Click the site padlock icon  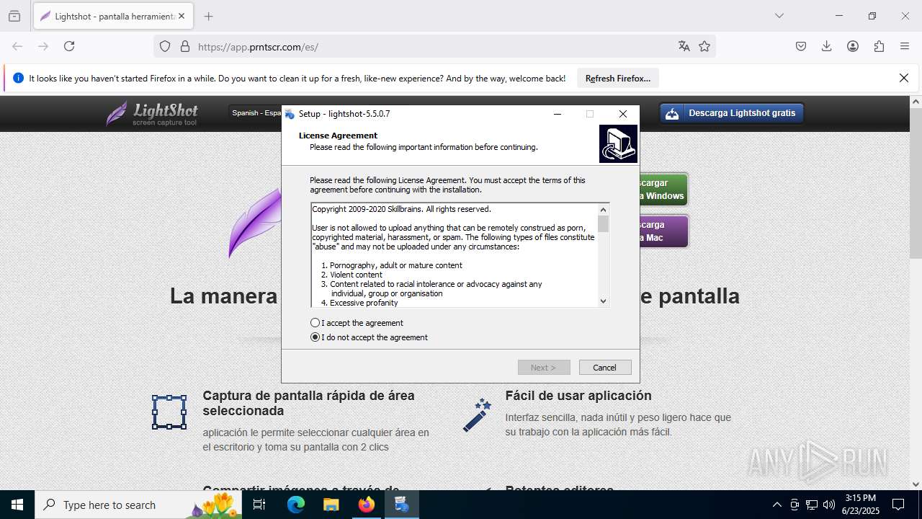185,46
